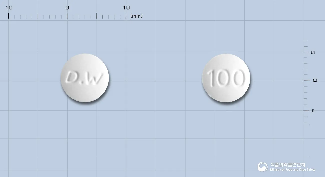Click the left 10 on the horizontal ruler
325x177 pixels.
pos(9,8)
